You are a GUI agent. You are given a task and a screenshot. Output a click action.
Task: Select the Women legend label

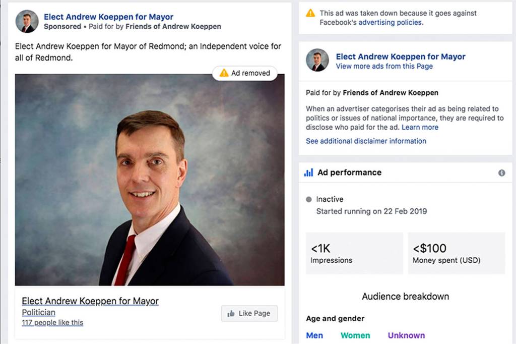355,335
